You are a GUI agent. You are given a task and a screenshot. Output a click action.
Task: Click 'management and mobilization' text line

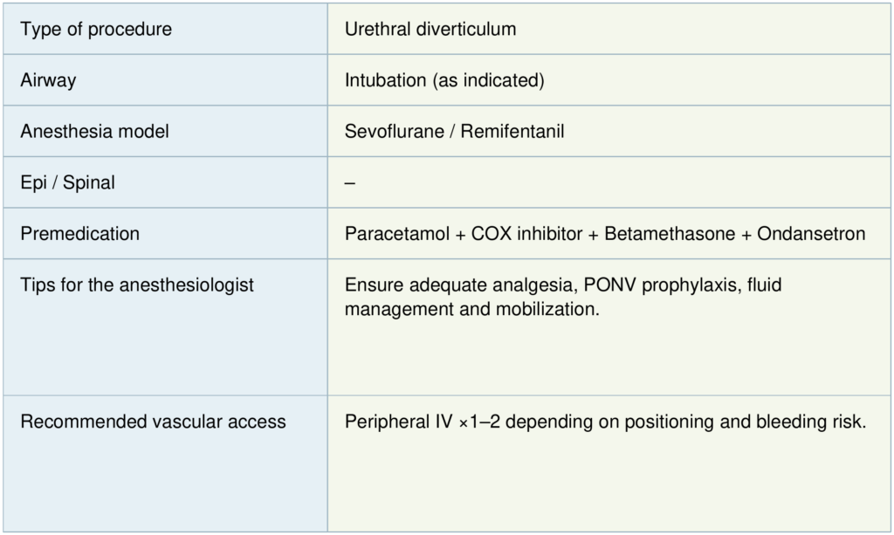pyautogui.click(x=472, y=310)
